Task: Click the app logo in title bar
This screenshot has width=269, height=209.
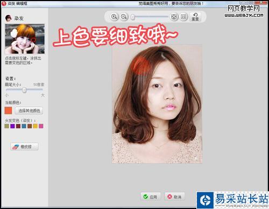Action: click(x=4, y=3)
